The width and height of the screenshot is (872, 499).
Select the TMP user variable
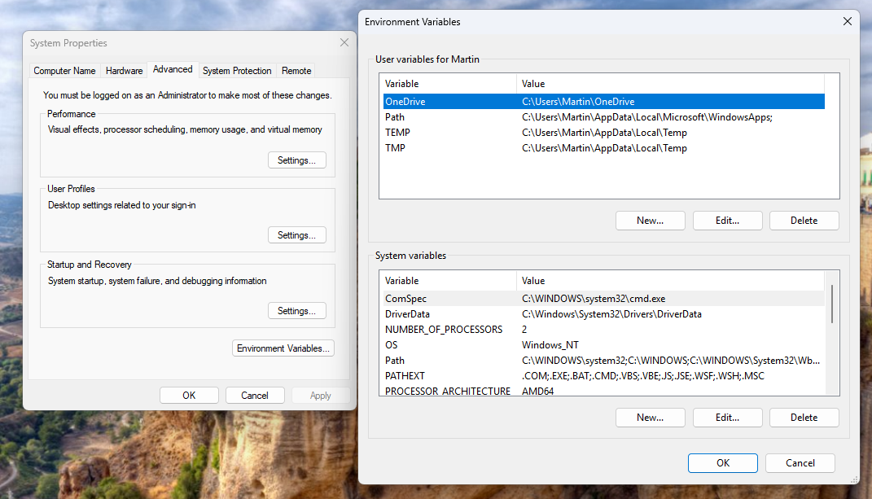[604, 148]
